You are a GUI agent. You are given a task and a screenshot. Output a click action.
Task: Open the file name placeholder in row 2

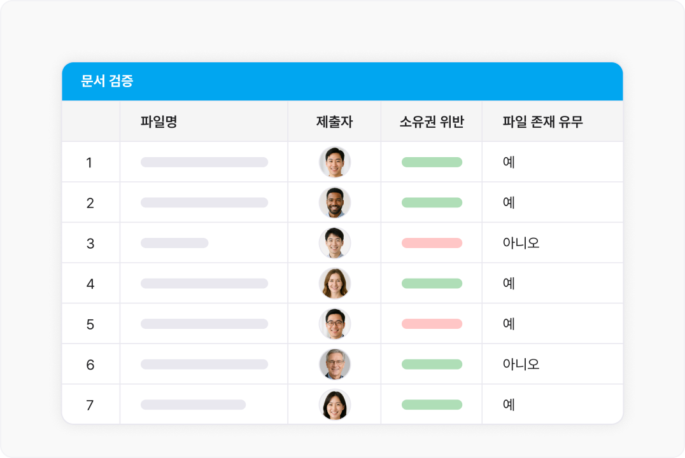pyautogui.click(x=204, y=202)
